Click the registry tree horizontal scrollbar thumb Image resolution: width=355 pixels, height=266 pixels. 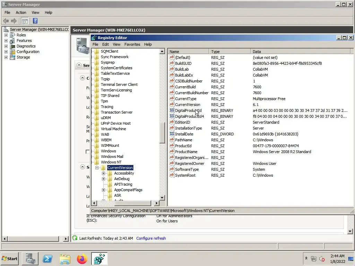(x=133, y=203)
